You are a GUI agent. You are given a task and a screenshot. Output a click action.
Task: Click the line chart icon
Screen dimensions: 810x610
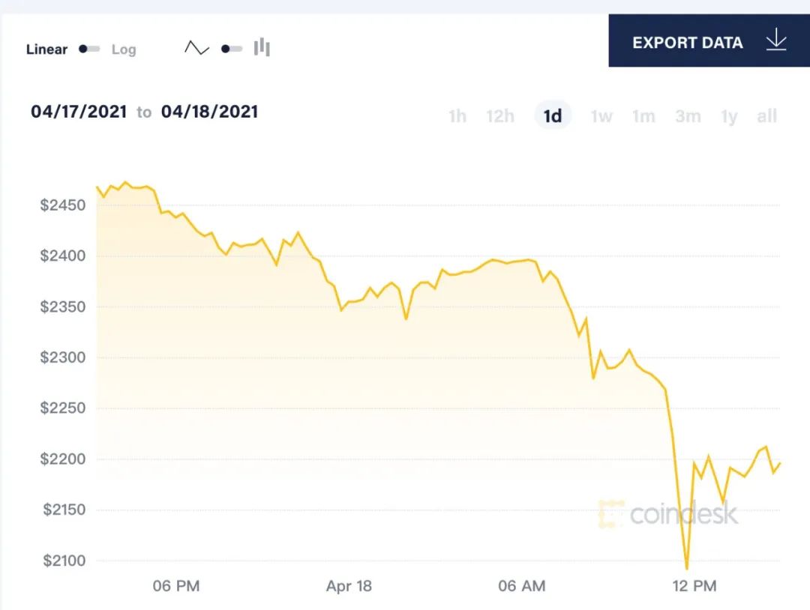tap(196, 49)
